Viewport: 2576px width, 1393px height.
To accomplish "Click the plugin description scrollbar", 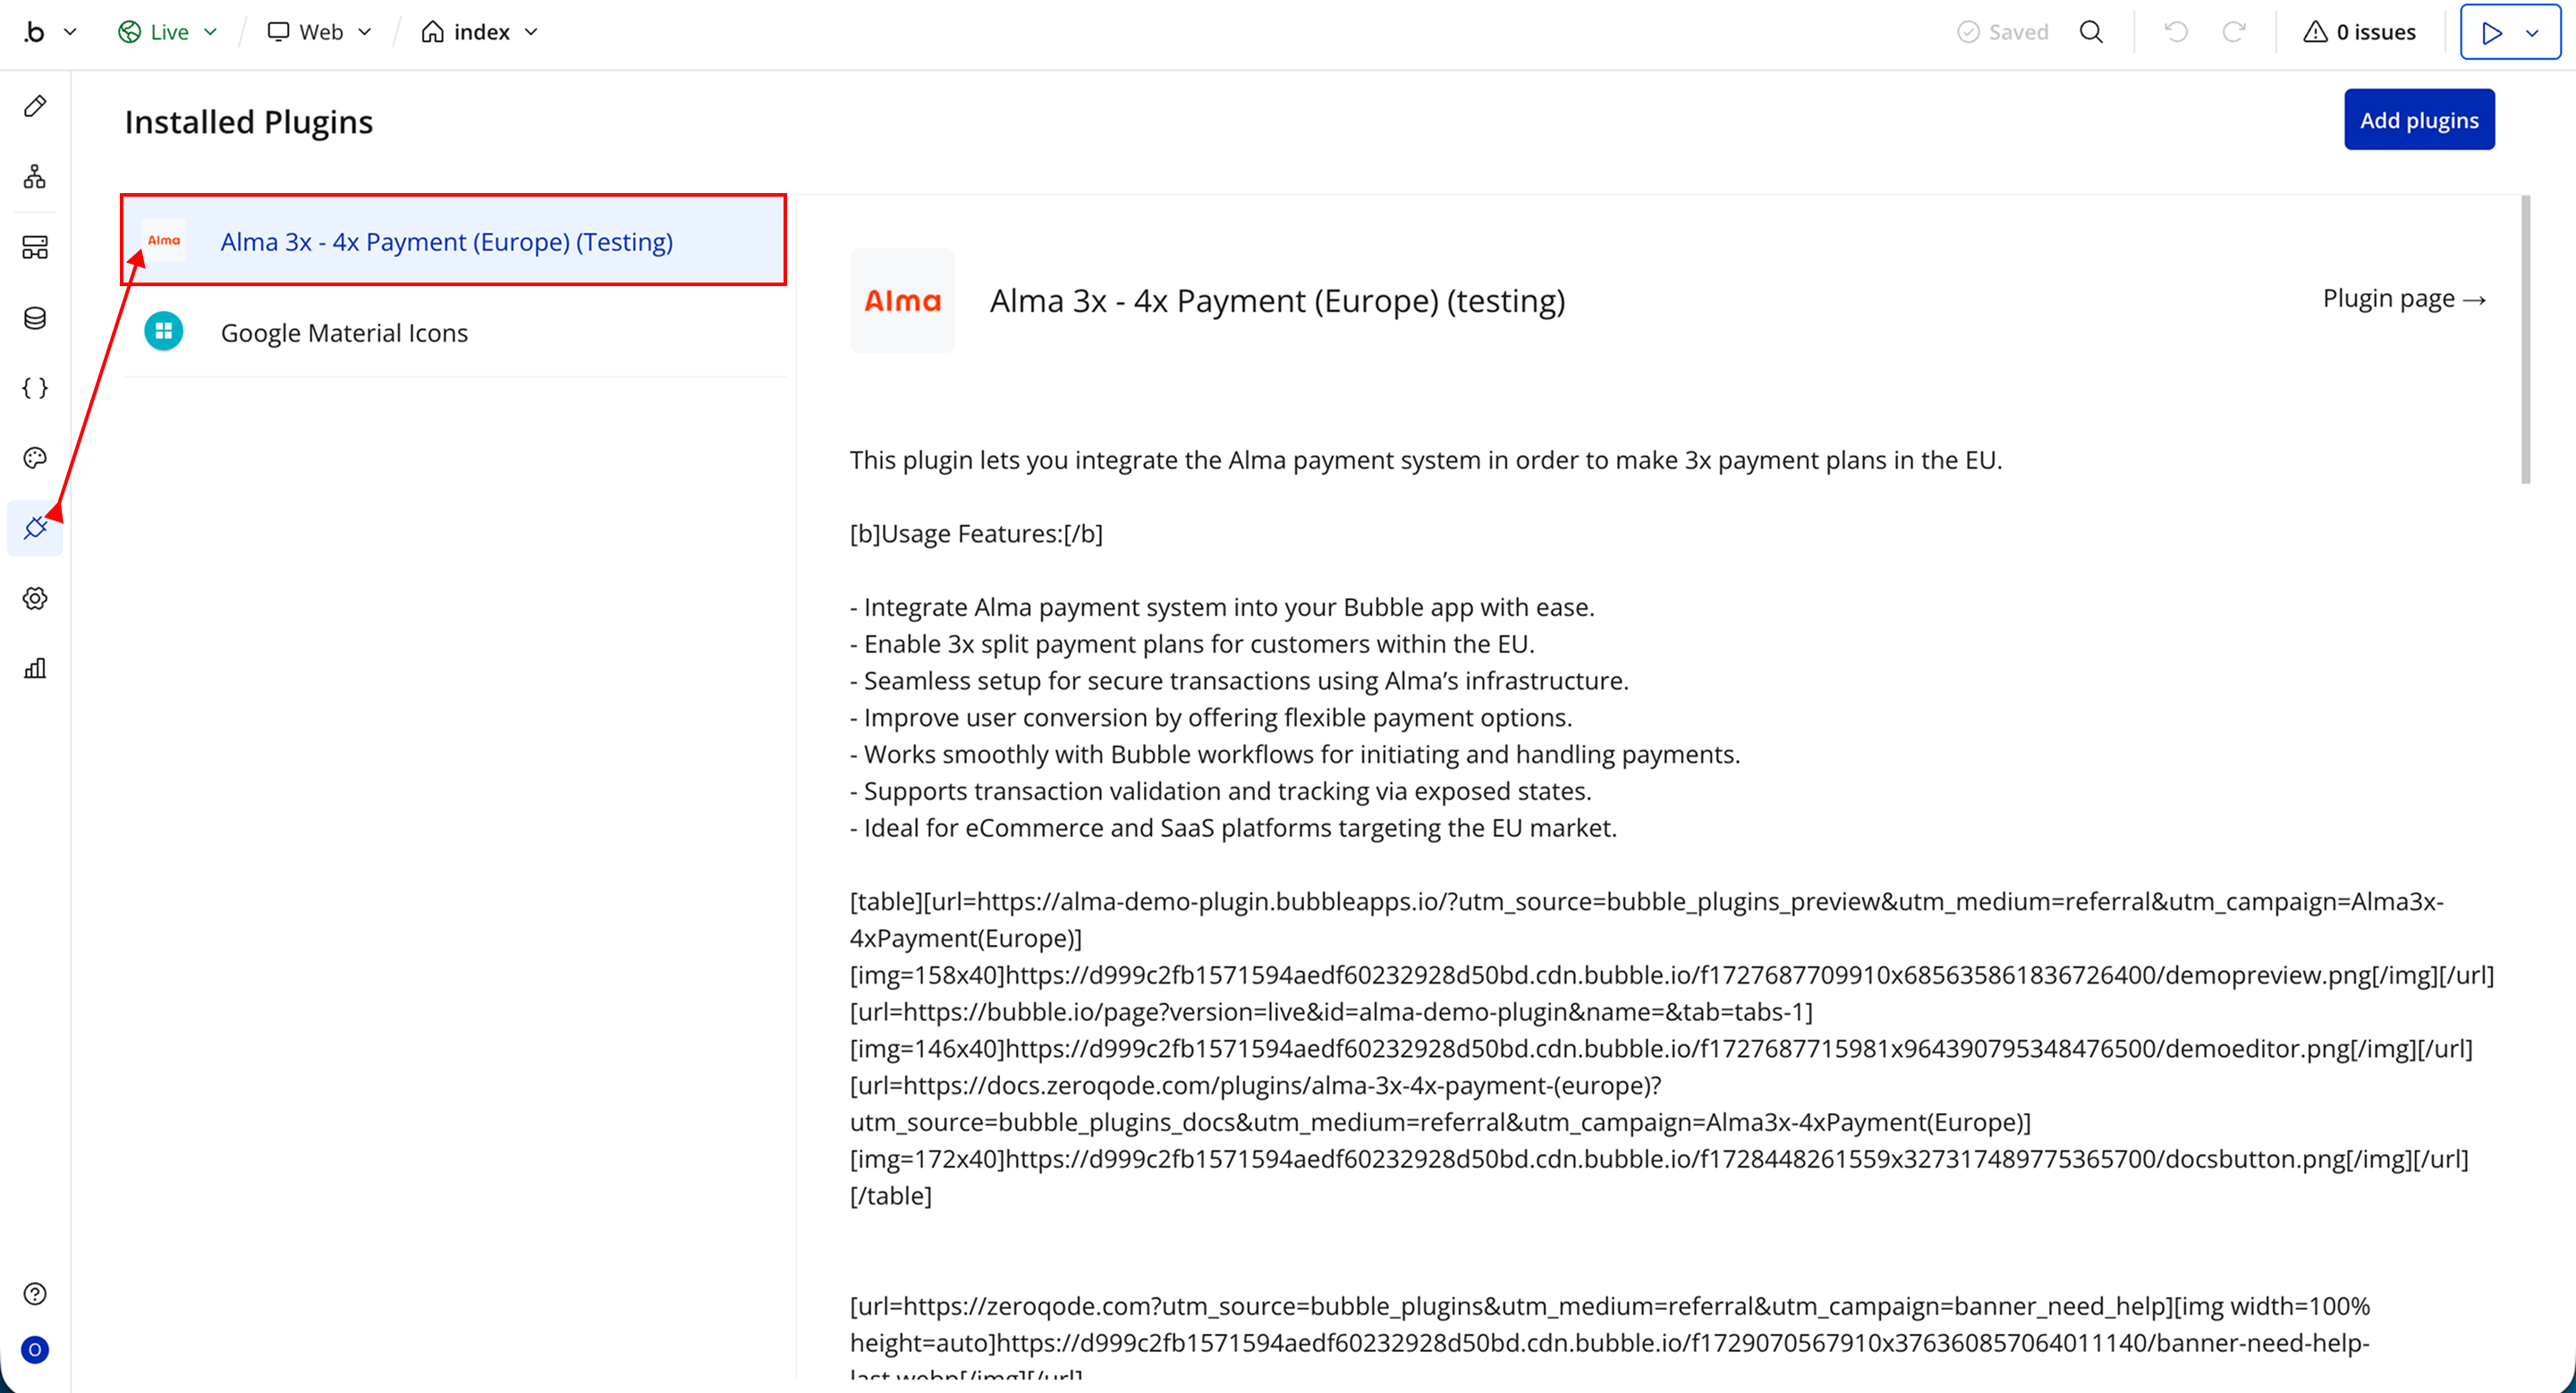I will pyautogui.click(x=2526, y=340).
